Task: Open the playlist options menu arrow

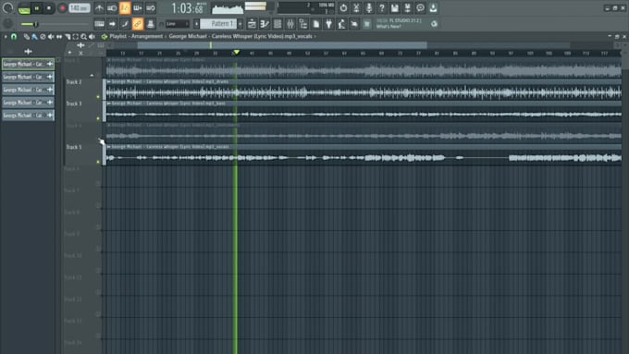Action: click(6, 36)
